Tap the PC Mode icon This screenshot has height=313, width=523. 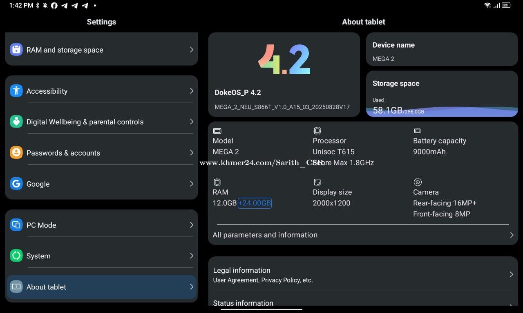(16, 225)
